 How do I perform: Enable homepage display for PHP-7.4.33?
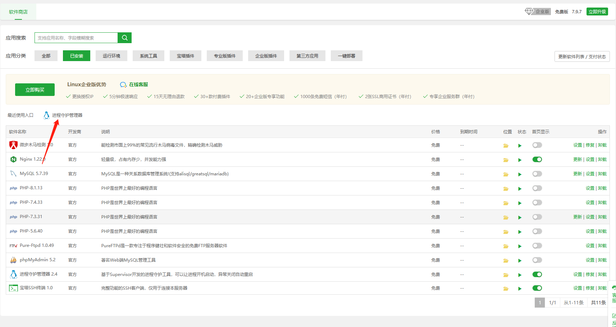click(x=537, y=203)
